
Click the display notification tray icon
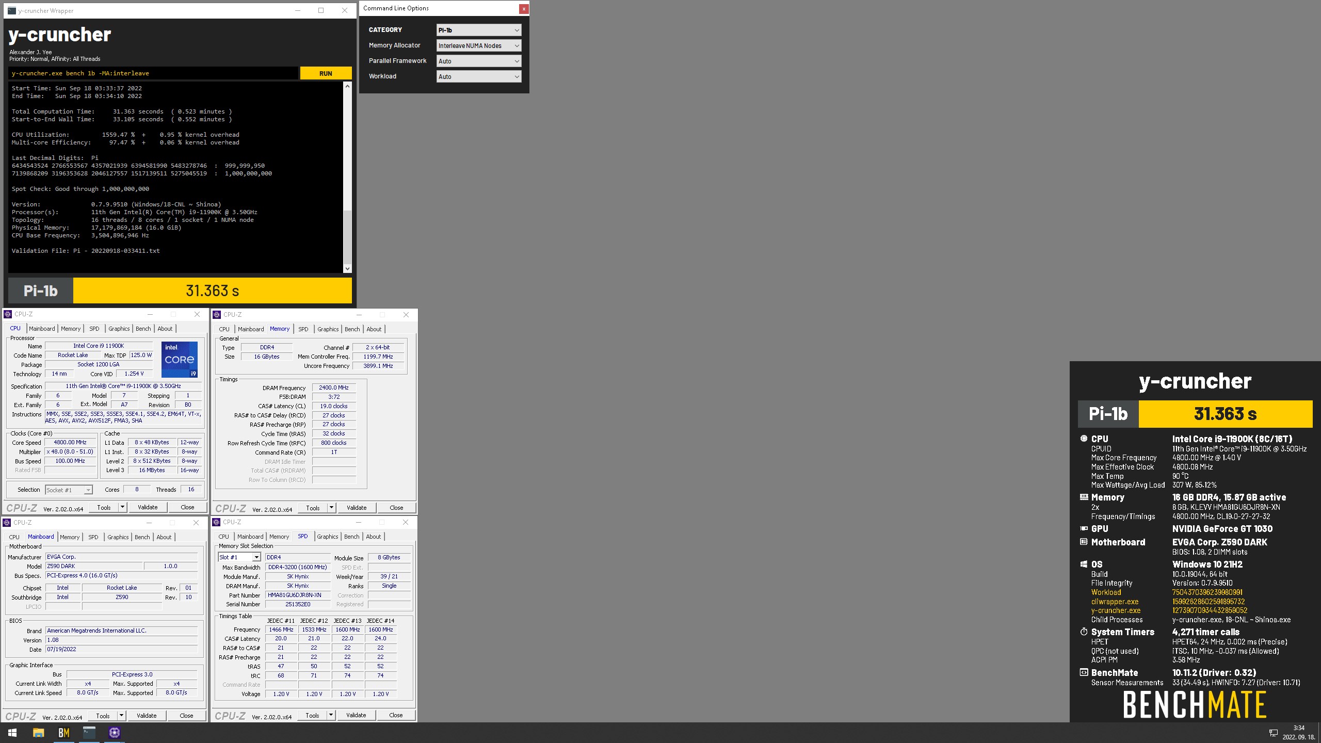(1273, 733)
